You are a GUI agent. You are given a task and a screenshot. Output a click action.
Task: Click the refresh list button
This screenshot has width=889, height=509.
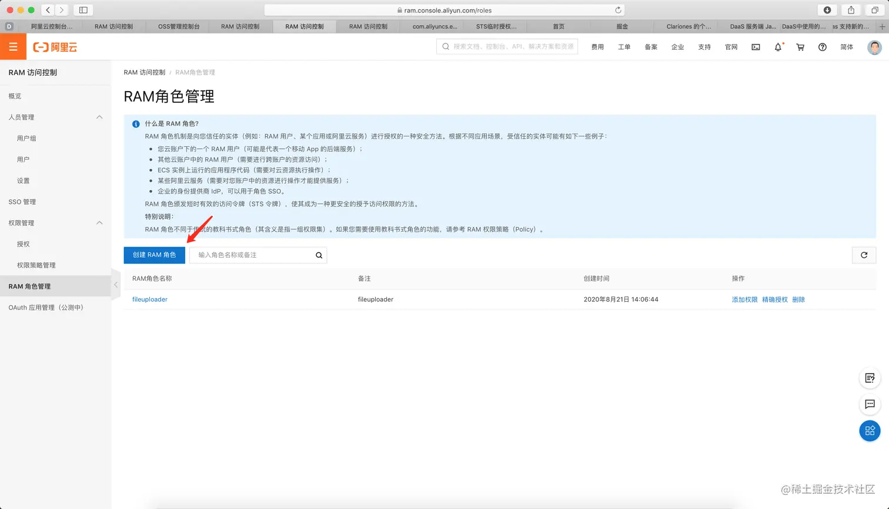tap(864, 255)
